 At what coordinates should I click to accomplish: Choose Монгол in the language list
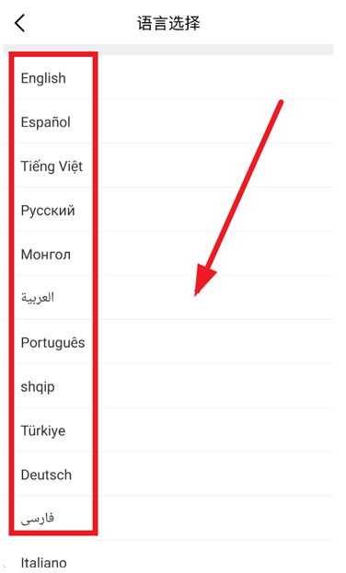click(x=168, y=254)
